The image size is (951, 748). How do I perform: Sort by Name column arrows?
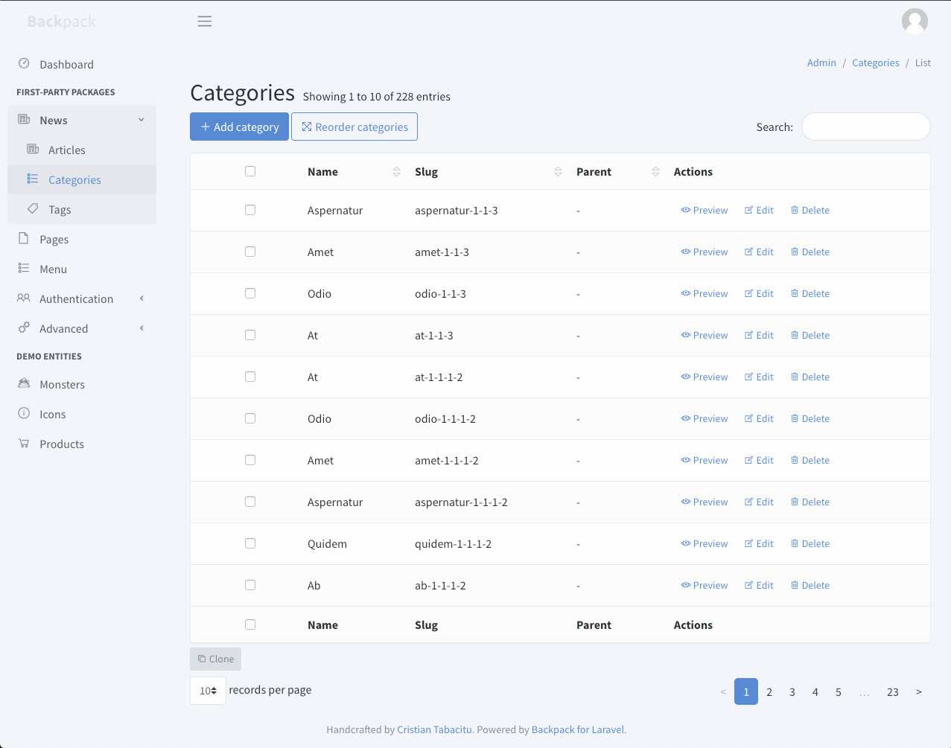396,172
